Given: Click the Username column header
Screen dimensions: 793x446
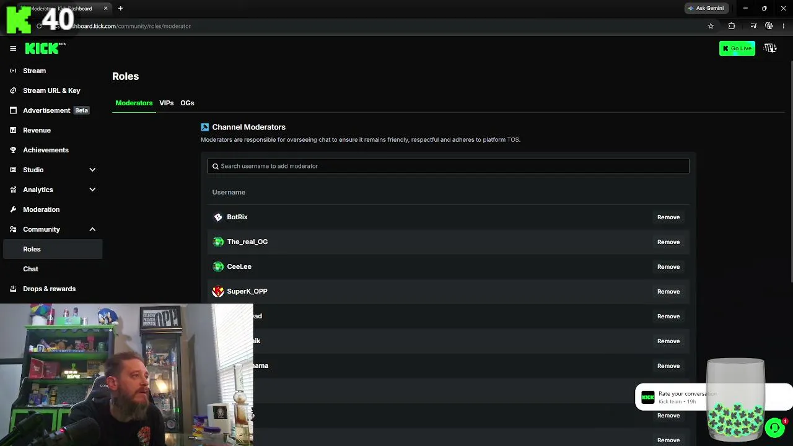Looking at the screenshot, I should click(x=229, y=192).
